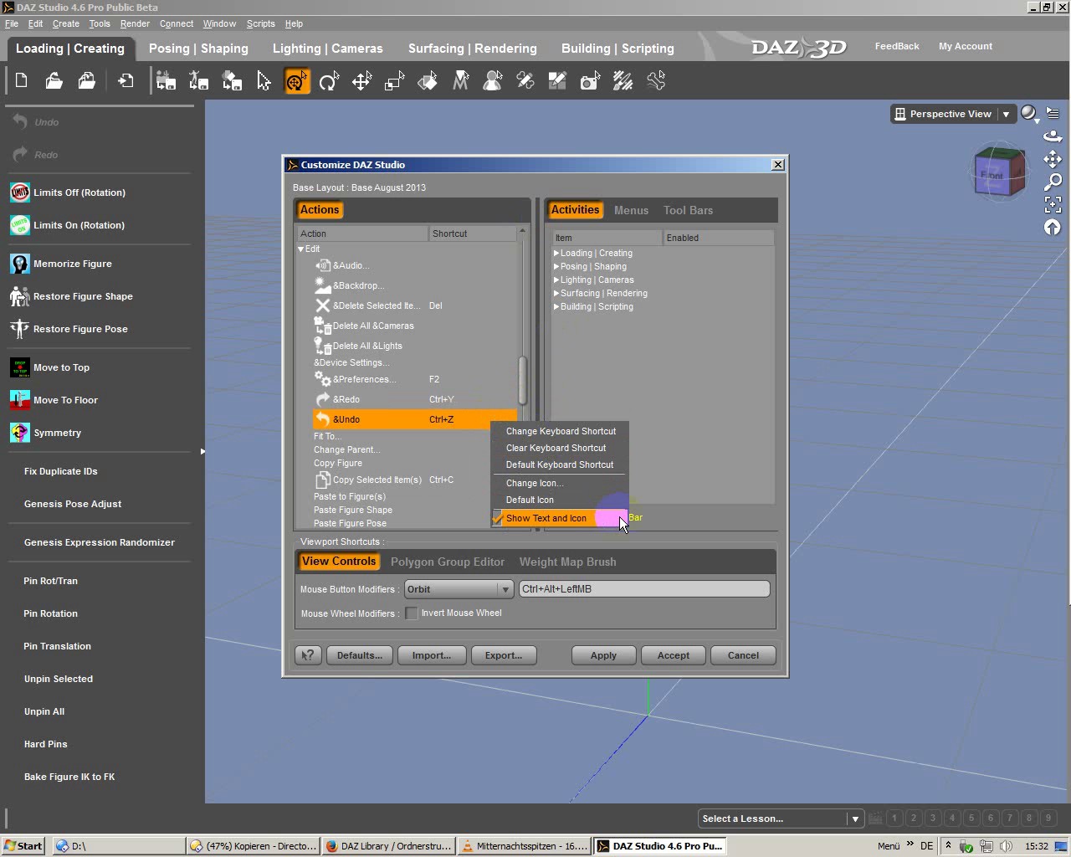This screenshot has width=1071, height=857.
Task: Select Change Keyboard Shortcut menu entry
Action: click(x=561, y=431)
